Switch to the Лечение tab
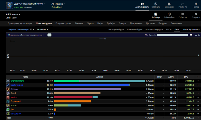This screenshot has height=120, width=201. (80, 23)
